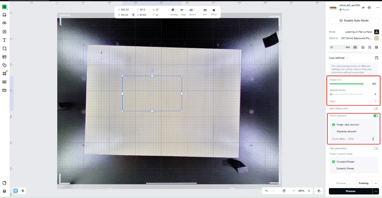Click the cloud upload icon
This screenshot has height=198, width=382.
4,23
